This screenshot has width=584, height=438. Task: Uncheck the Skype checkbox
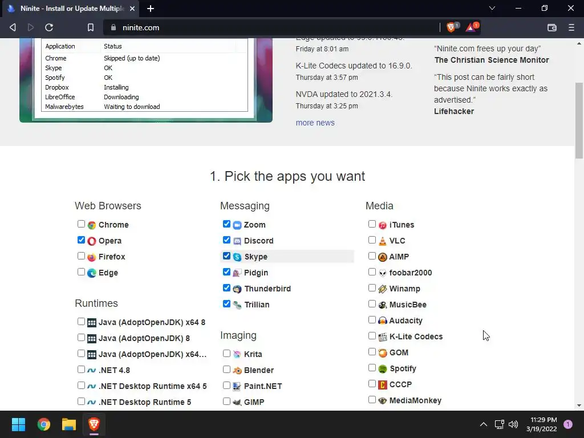[226, 256]
